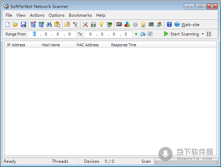Click the last octet of Range From
The height and width of the screenshot is (167, 221).
(70, 34)
